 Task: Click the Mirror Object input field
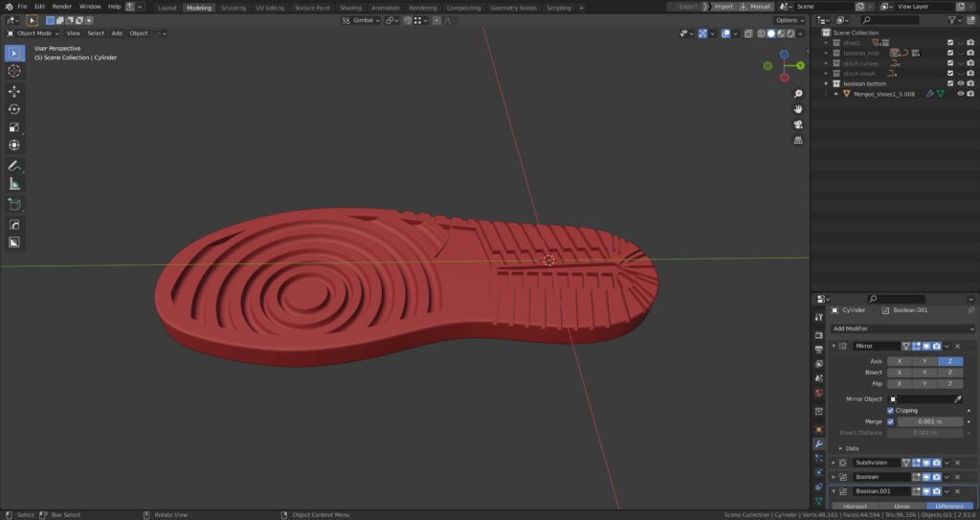(920, 398)
